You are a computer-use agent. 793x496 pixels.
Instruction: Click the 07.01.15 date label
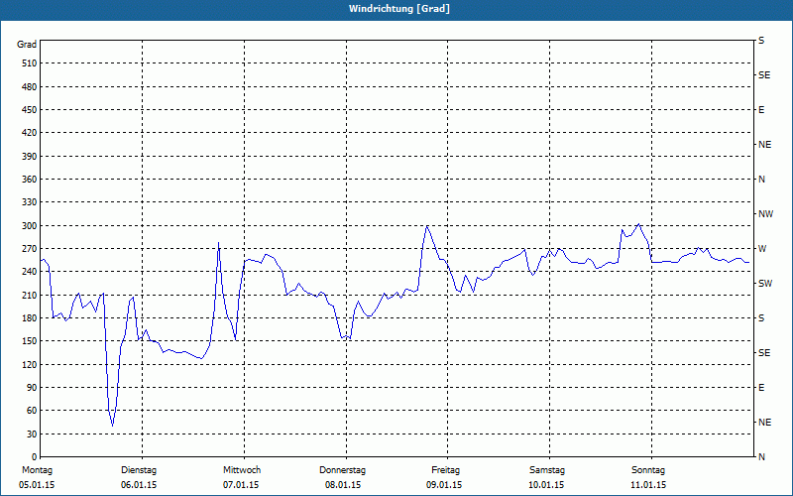point(241,485)
